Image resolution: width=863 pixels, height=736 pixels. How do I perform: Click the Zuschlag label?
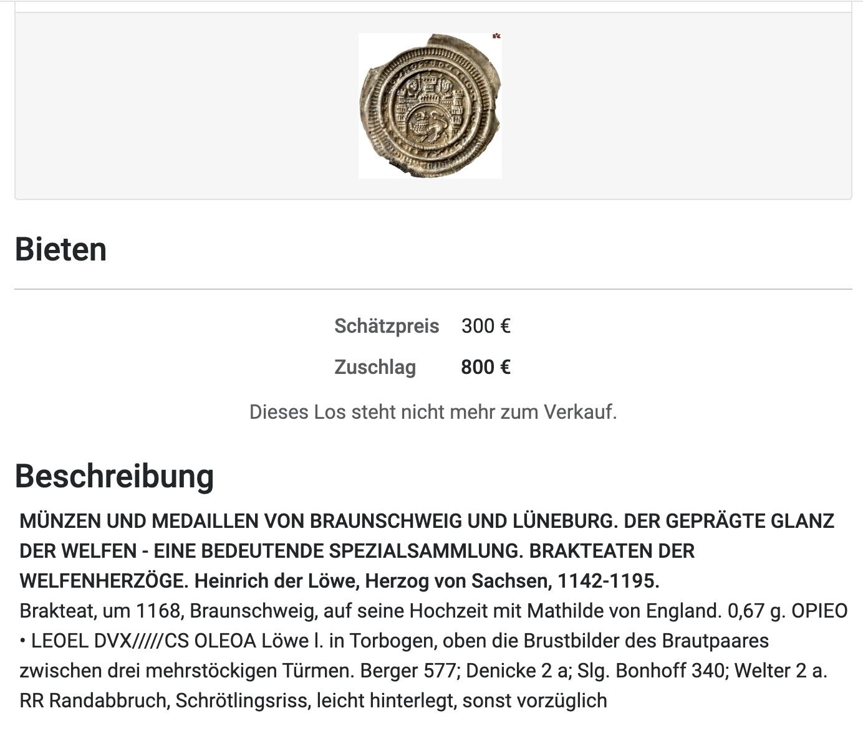click(x=375, y=367)
